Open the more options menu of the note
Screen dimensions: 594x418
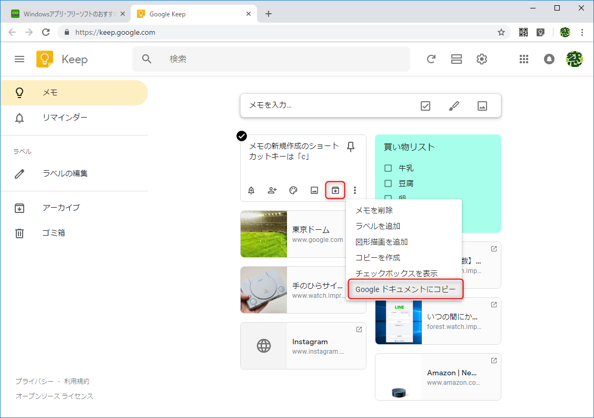point(355,190)
